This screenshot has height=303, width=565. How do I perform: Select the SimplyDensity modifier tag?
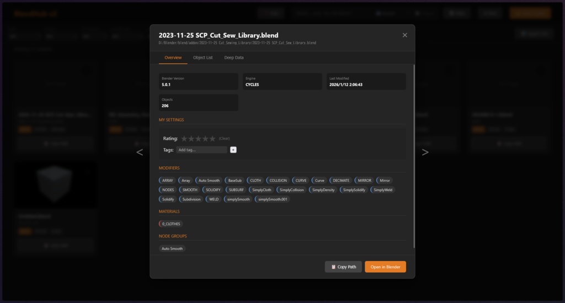(x=323, y=190)
